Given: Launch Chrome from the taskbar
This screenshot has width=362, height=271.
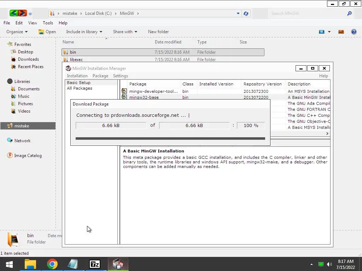Looking at the screenshot, I should click(52, 264).
